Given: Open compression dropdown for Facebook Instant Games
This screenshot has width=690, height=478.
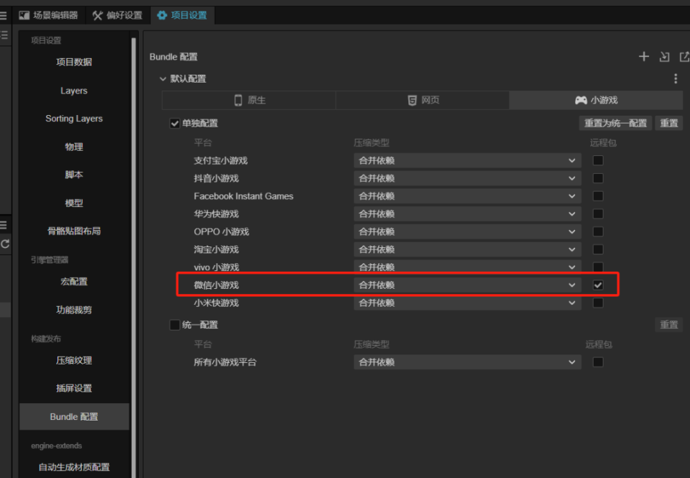Looking at the screenshot, I should (x=467, y=196).
